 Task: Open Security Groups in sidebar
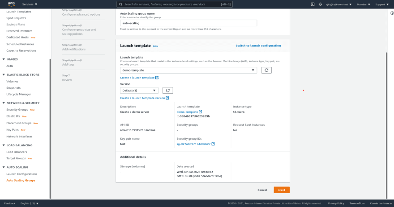point(17,110)
